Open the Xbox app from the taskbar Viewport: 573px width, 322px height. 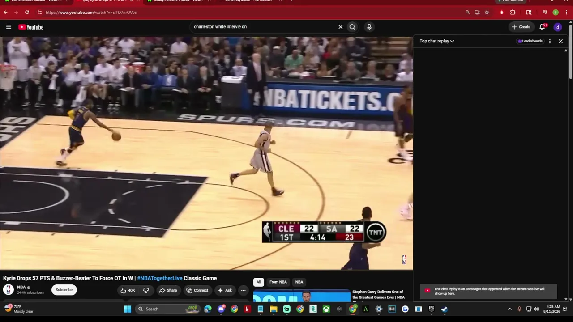[x=327, y=309]
